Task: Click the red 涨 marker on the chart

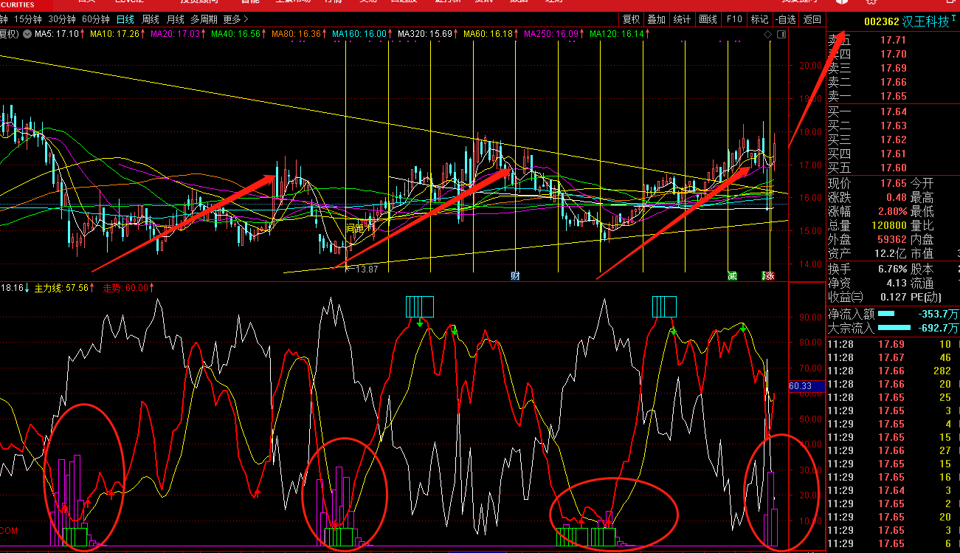Action: click(x=768, y=276)
